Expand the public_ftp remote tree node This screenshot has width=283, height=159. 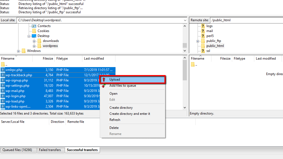pyautogui.click(x=198, y=41)
